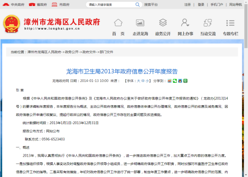248x177 pixels.
Task: Open 走进龙海 menu label
Action: tap(140, 34)
